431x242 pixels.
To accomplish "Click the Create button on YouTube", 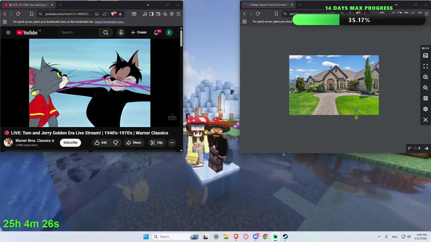I will point(139,32).
